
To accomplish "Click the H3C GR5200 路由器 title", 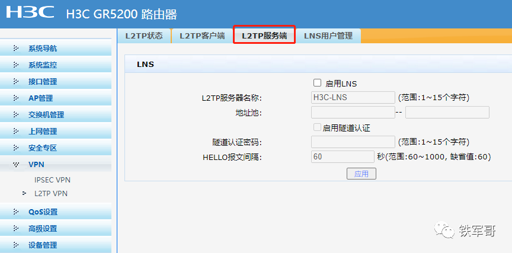I will pyautogui.click(x=121, y=14).
